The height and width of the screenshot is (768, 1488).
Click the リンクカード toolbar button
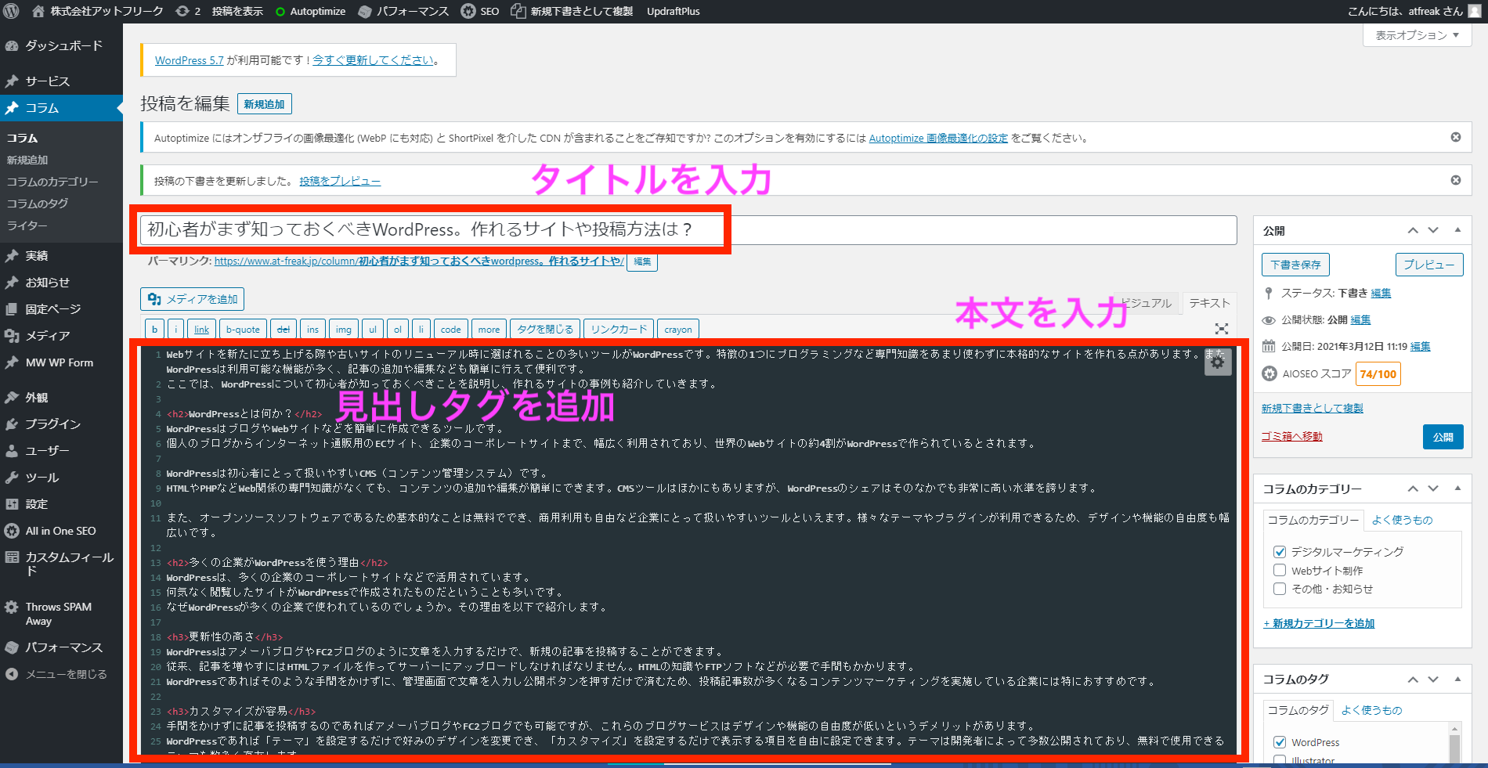[619, 330]
